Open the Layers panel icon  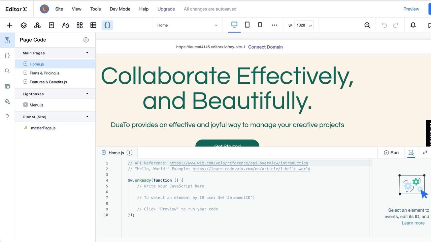click(x=24, y=25)
